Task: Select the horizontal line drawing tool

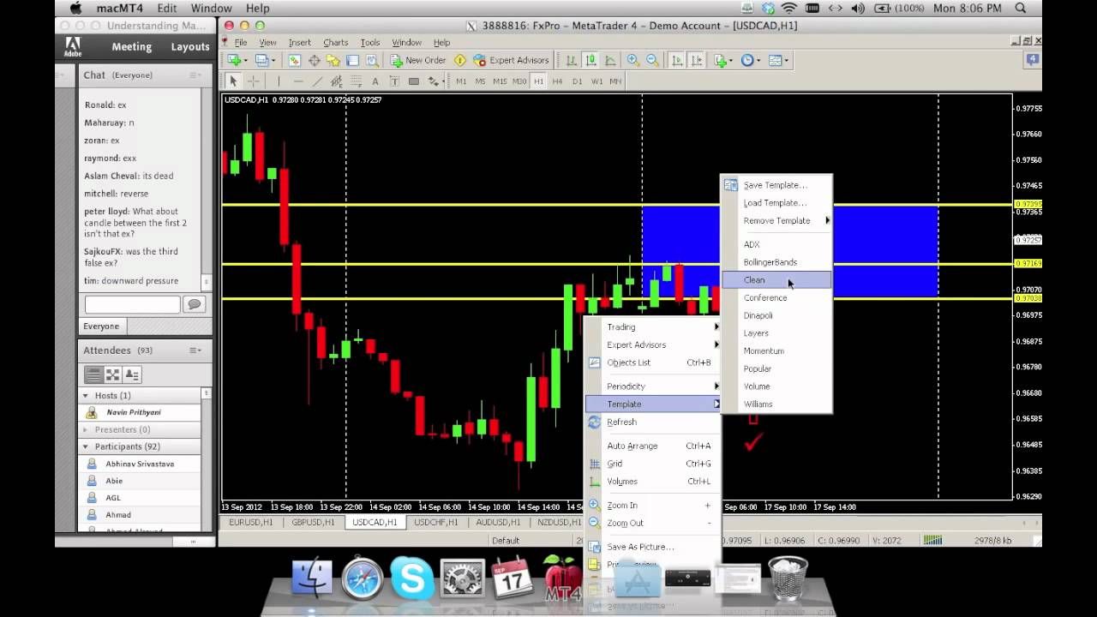Action: click(298, 81)
